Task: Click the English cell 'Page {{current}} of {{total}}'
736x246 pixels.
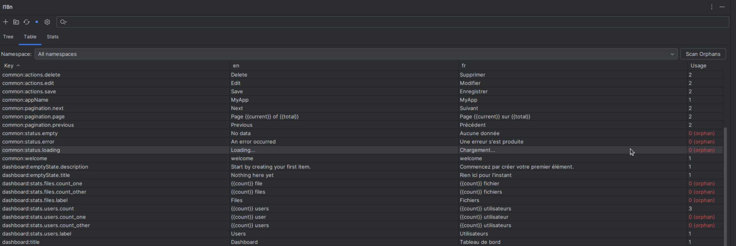Action: 265,117
